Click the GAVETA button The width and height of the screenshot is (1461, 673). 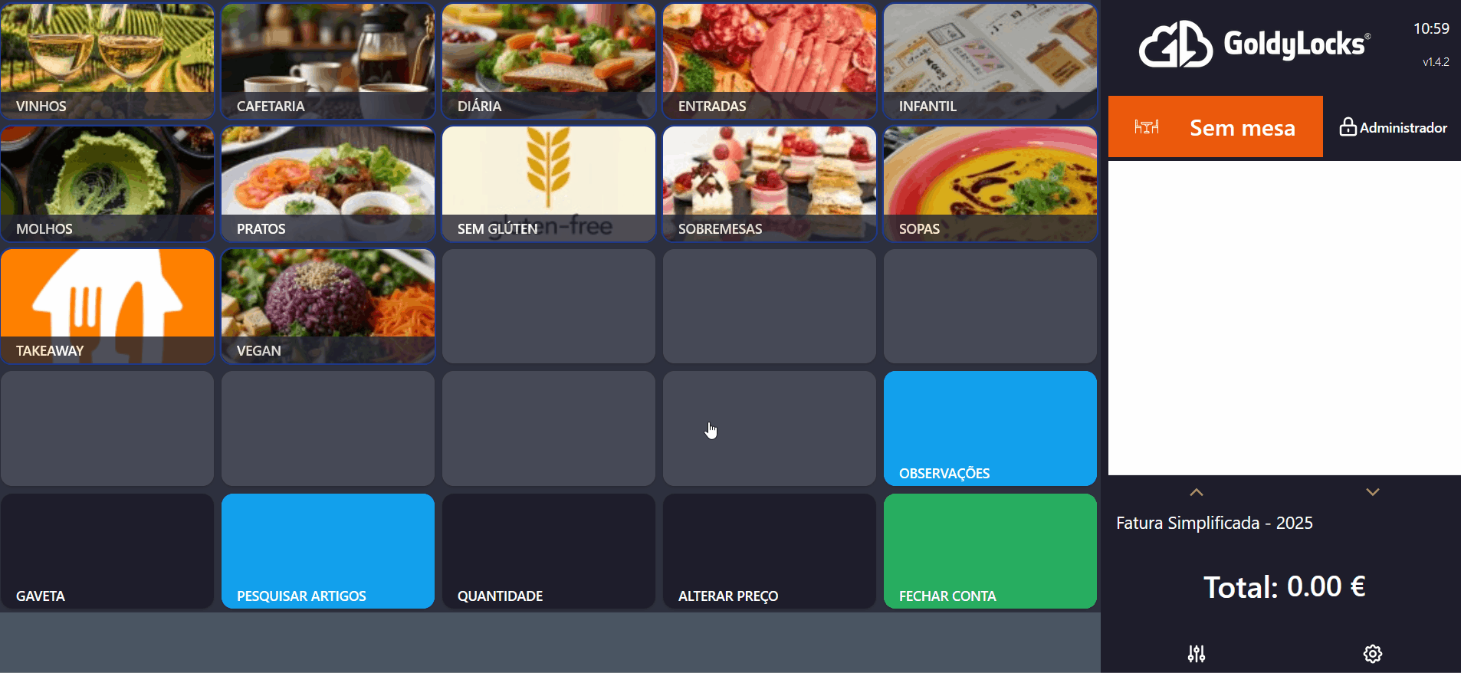tap(107, 551)
